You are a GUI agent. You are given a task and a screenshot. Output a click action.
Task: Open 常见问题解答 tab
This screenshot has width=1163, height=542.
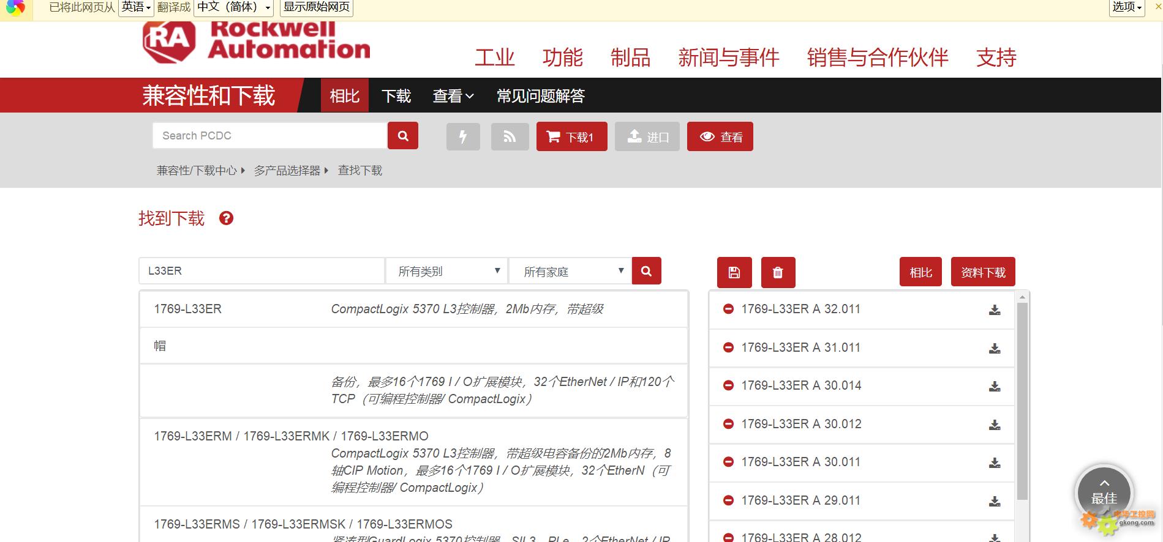tap(541, 96)
